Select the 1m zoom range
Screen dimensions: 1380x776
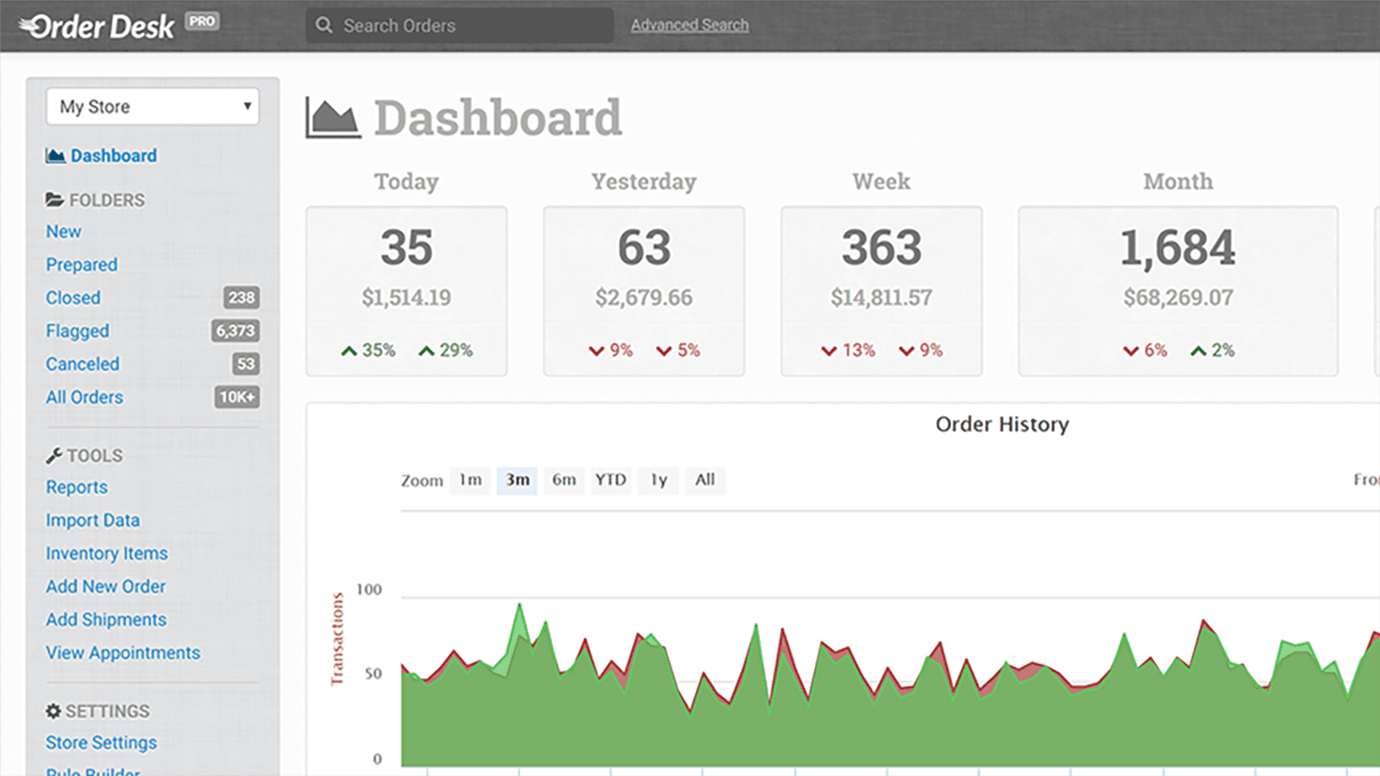[470, 480]
